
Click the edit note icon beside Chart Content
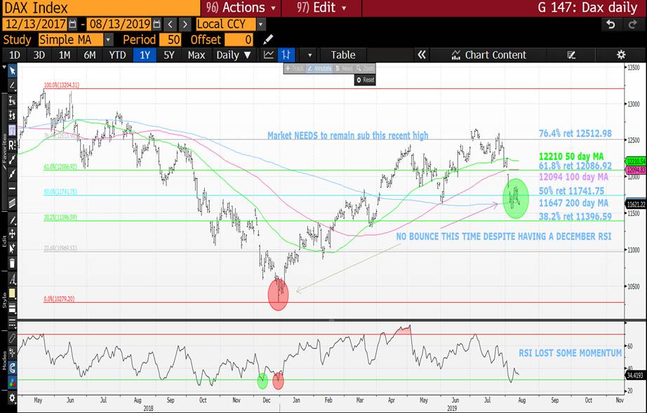[x=571, y=55]
